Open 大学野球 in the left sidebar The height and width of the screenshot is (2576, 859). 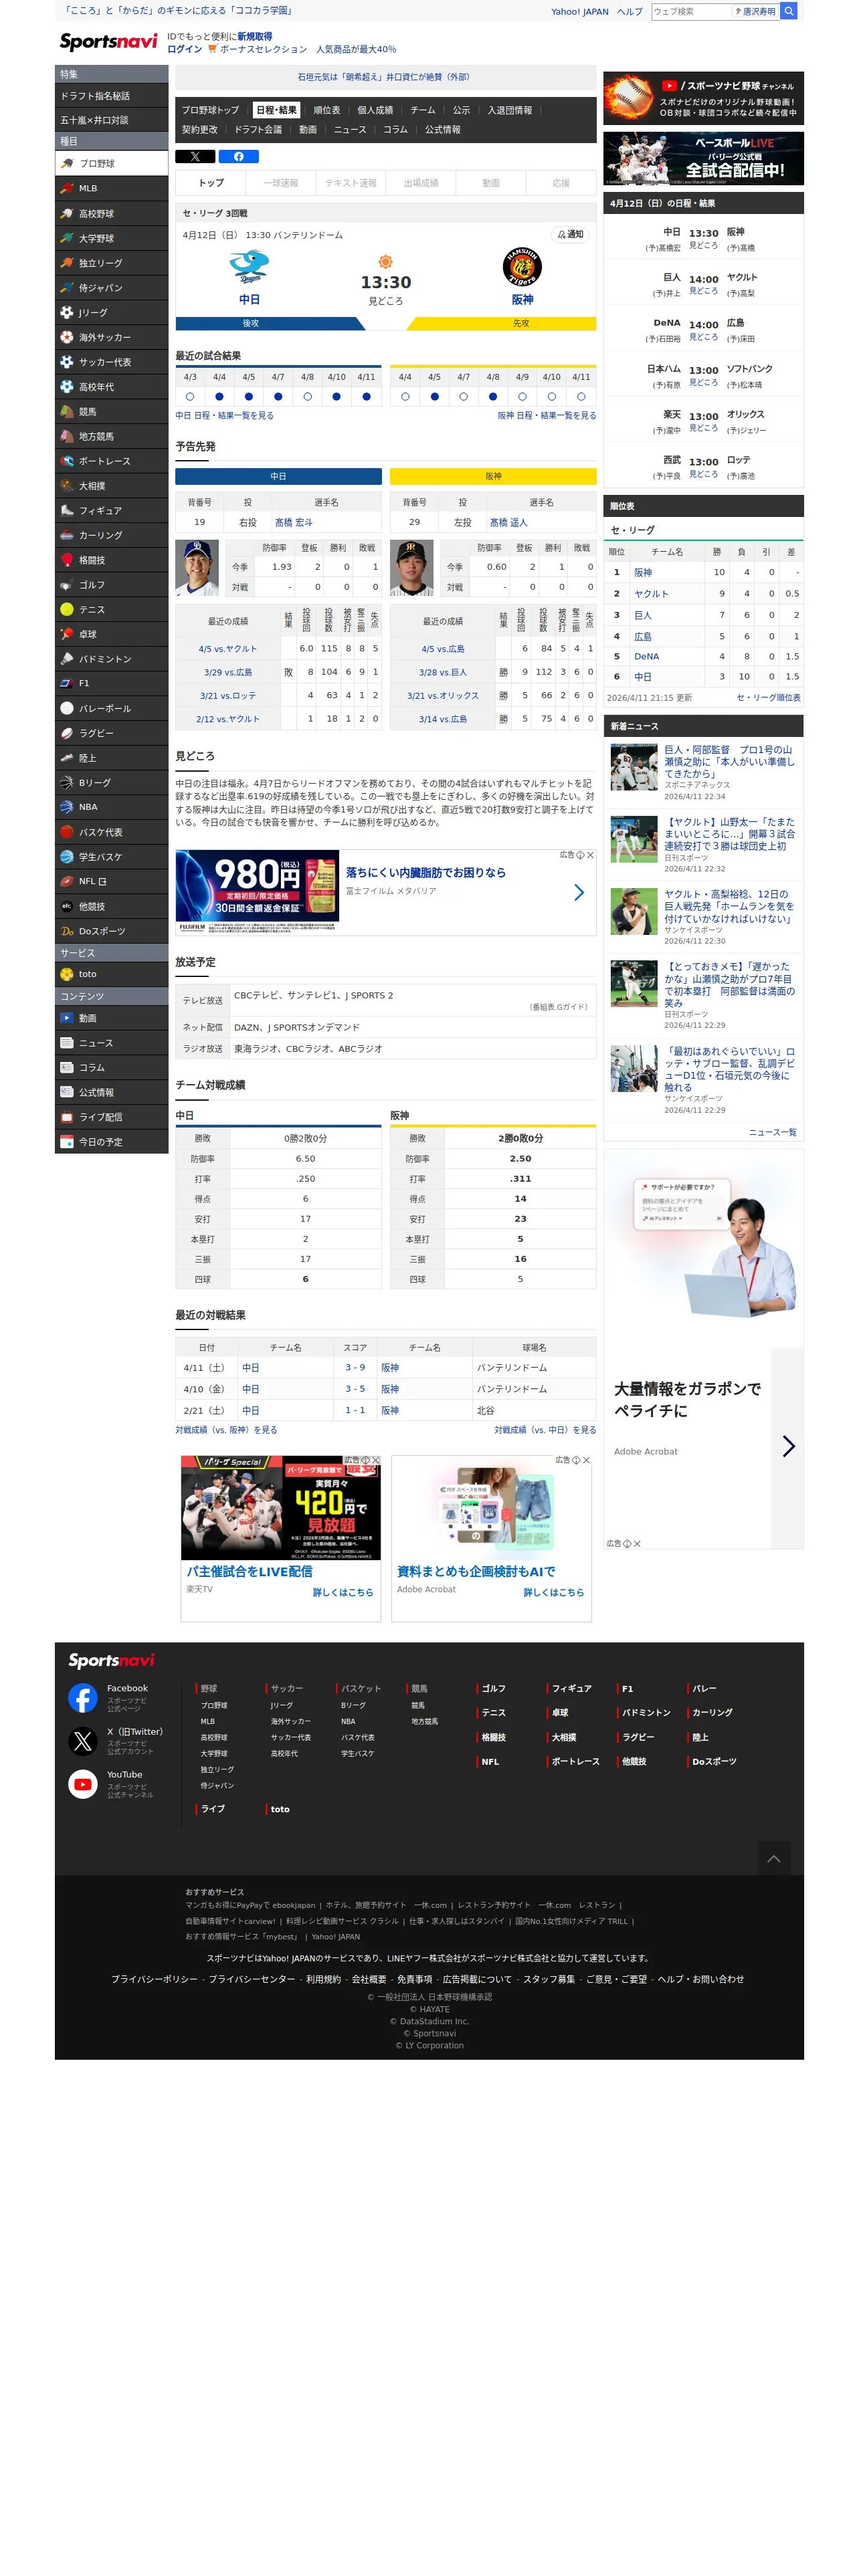(x=111, y=238)
